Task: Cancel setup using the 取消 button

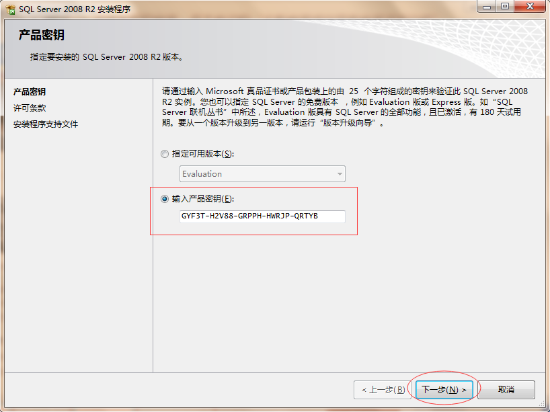Action: click(506, 390)
